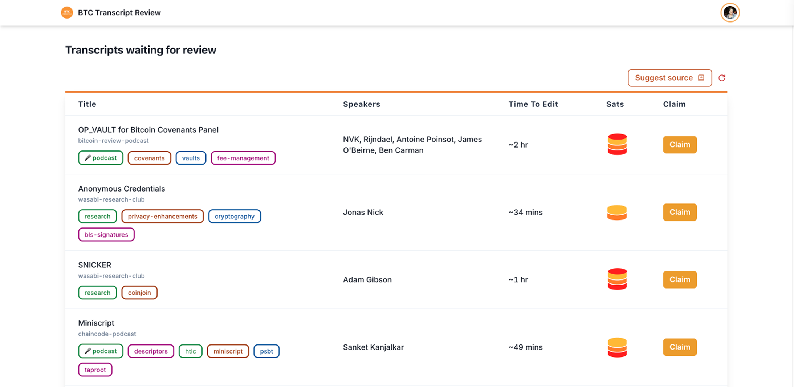Click the Anonymous Credentials title
This screenshot has height=387, width=794.
[121, 189]
